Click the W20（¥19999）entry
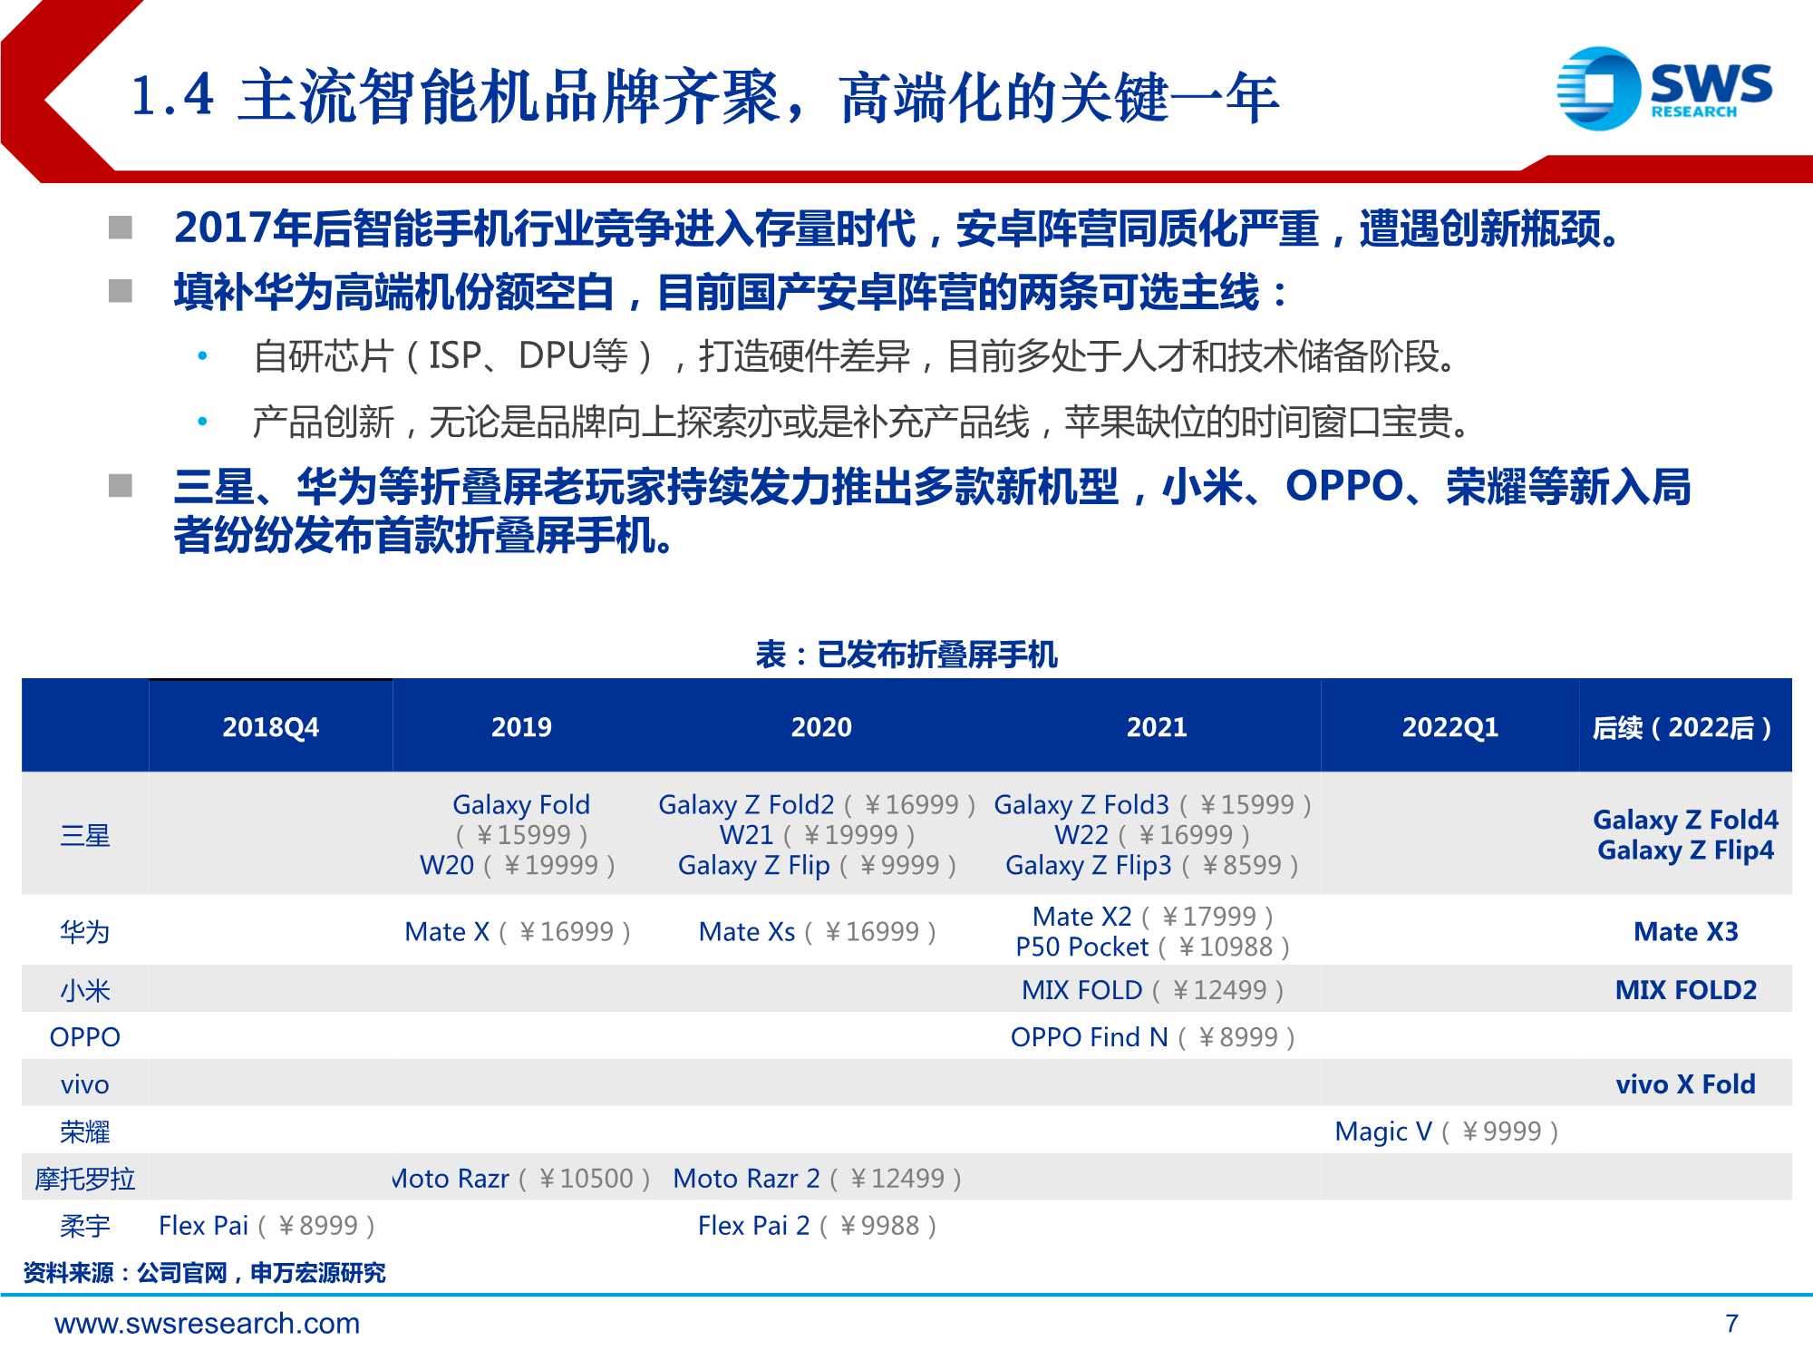Screen dimensions: 1813x1360 (518, 865)
